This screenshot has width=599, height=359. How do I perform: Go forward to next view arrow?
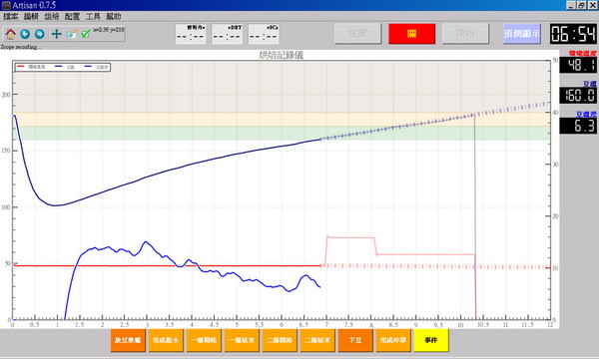pyautogui.click(x=39, y=34)
